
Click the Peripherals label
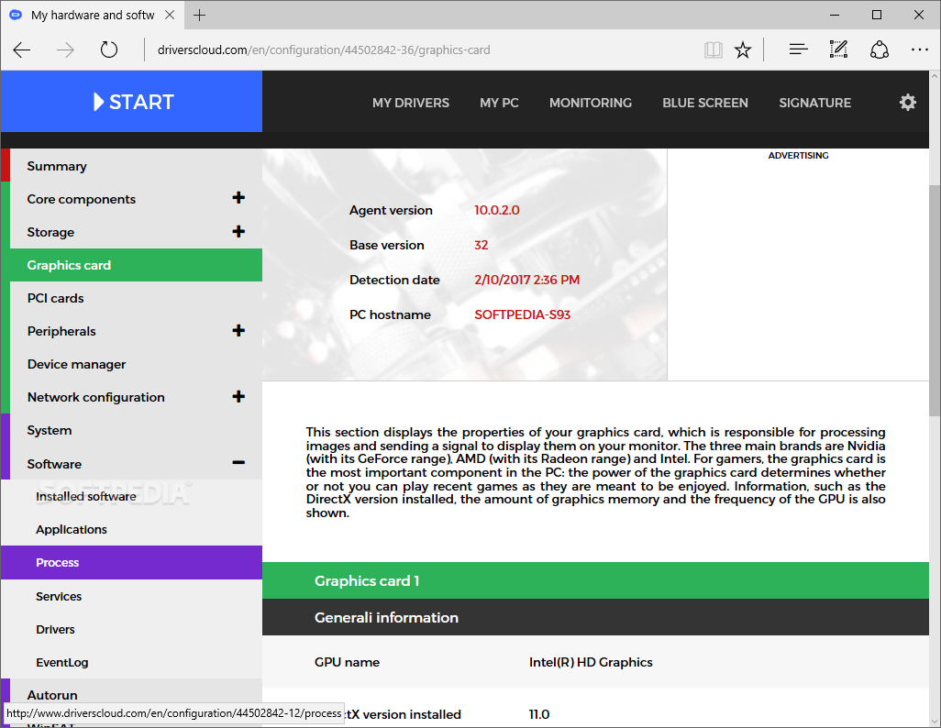click(x=61, y=331)
